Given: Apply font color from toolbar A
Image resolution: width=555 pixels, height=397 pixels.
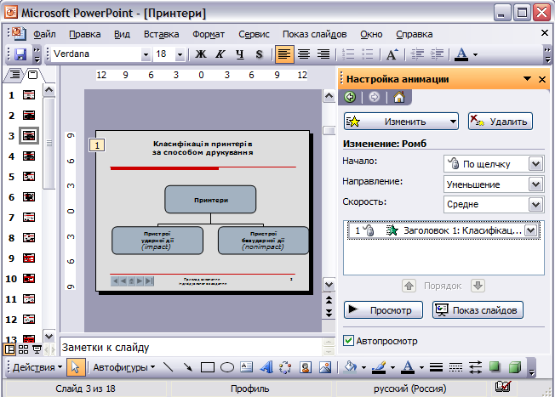Looking at the screenshot, I should (461, 54).
